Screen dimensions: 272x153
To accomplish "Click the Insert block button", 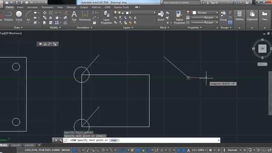I will coord(161,16).
